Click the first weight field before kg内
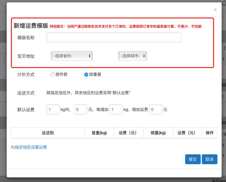 click(53, 110)
